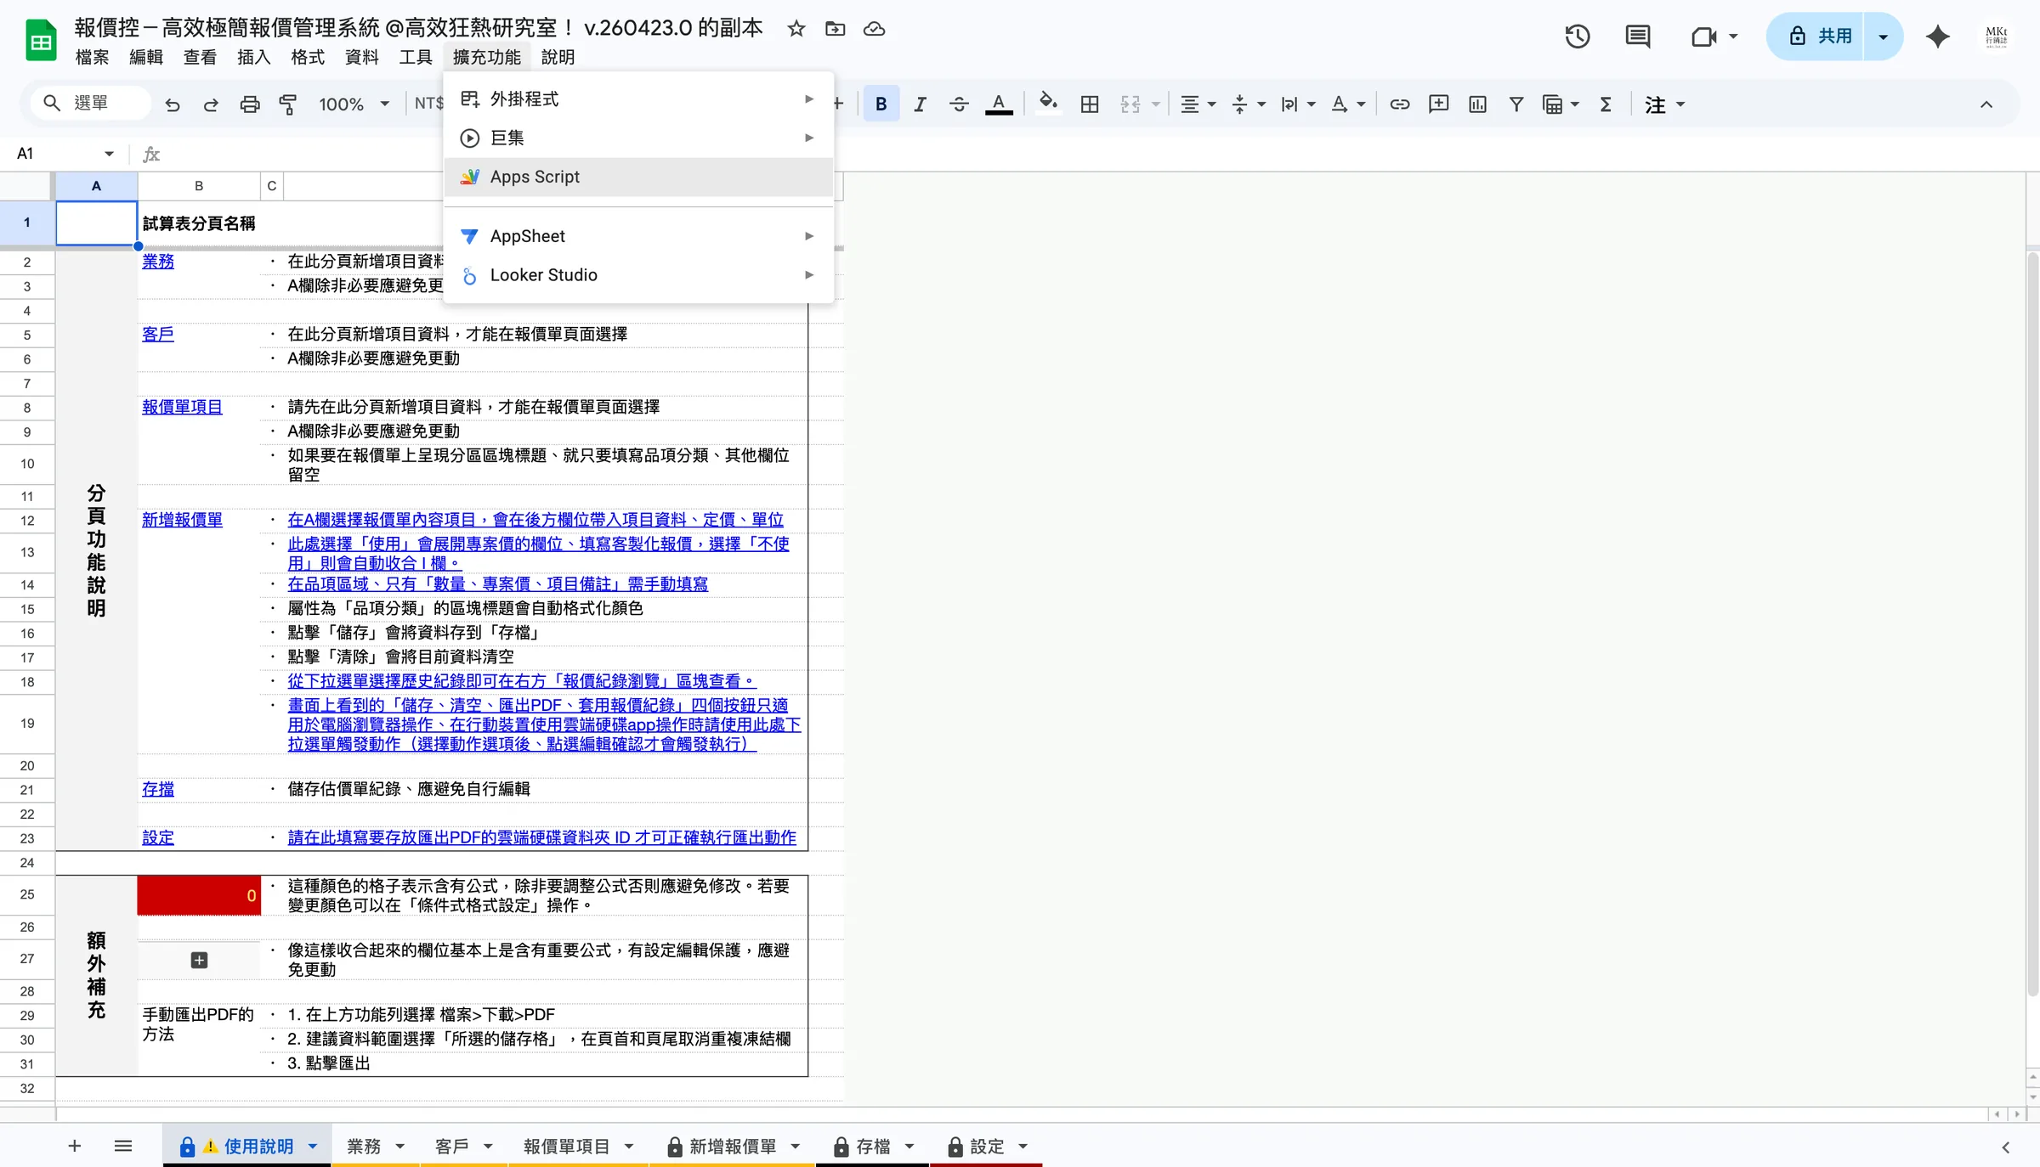Click the 選單 search menus field
The height and width of the screenshot is (1167, 2040).
point(92,103)
